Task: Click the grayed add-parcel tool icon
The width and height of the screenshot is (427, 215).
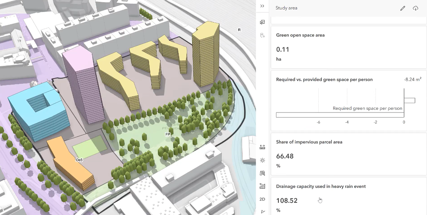Action: (x=262, y=35)
